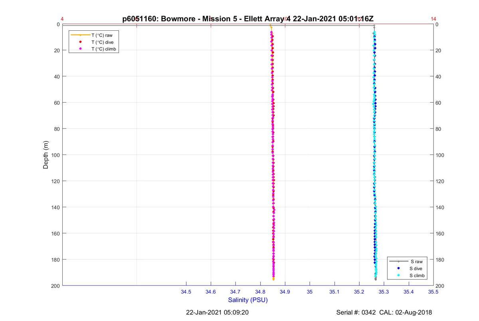Image resolution: width=479 pixels, height=321 pixels.
Task: Select the 'S raw' legend label
Action: point(416,262)
